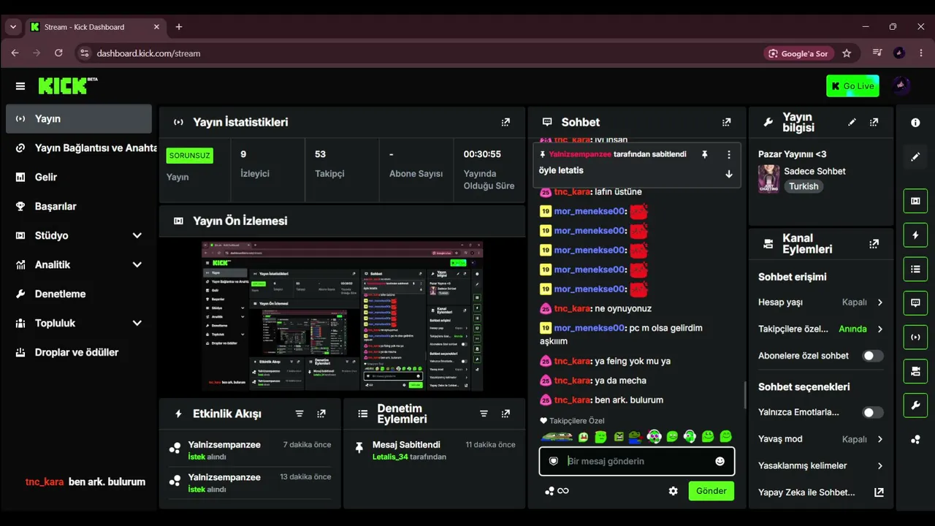Expand the Stüdyo sidebar section
Screen dimensions: 935x526
pyautogui.click(x=137, y=235)
